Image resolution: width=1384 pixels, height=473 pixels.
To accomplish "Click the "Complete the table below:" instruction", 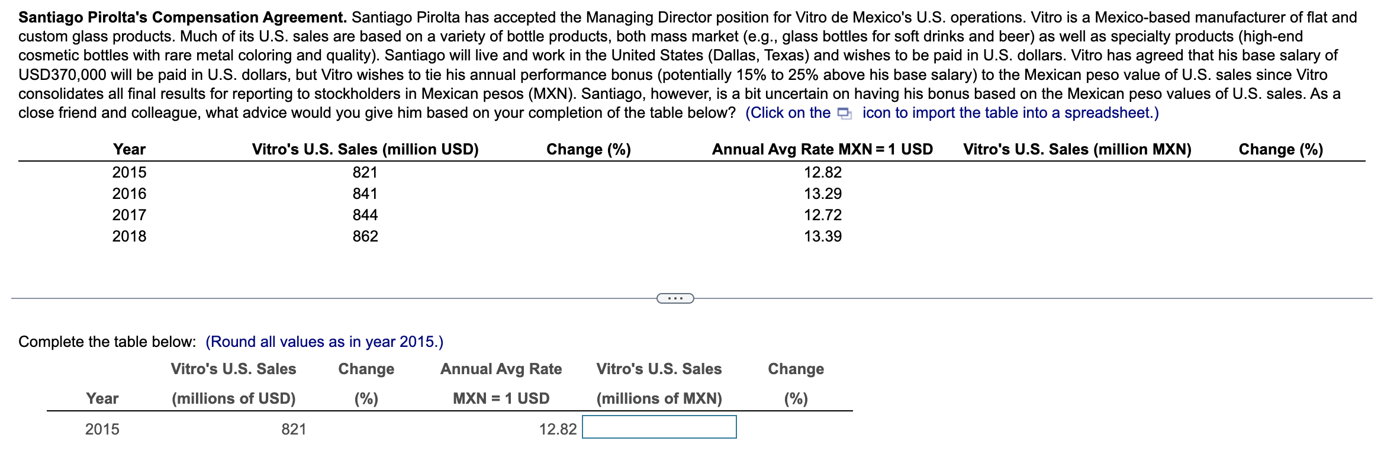I will pyautogui.click(x=107, y=342).
